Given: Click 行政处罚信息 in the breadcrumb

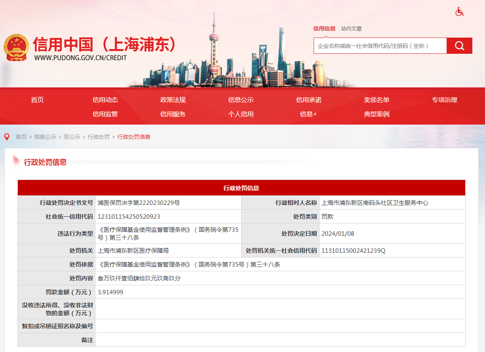Looking at the screenshot, I should (x=134, y=137).
